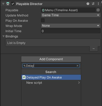Image resolution: width=102 pixels, height=106 pixels.
Task: Open Wrap Mode None dropdown
Action: point(71,26)
